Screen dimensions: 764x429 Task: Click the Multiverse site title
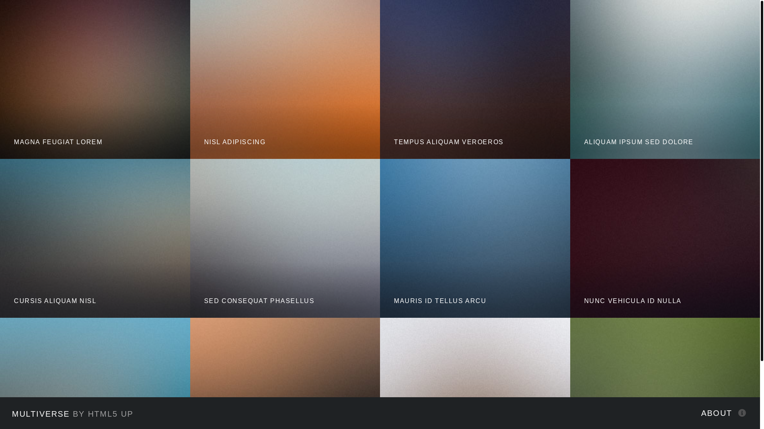(x=41, y=414)
